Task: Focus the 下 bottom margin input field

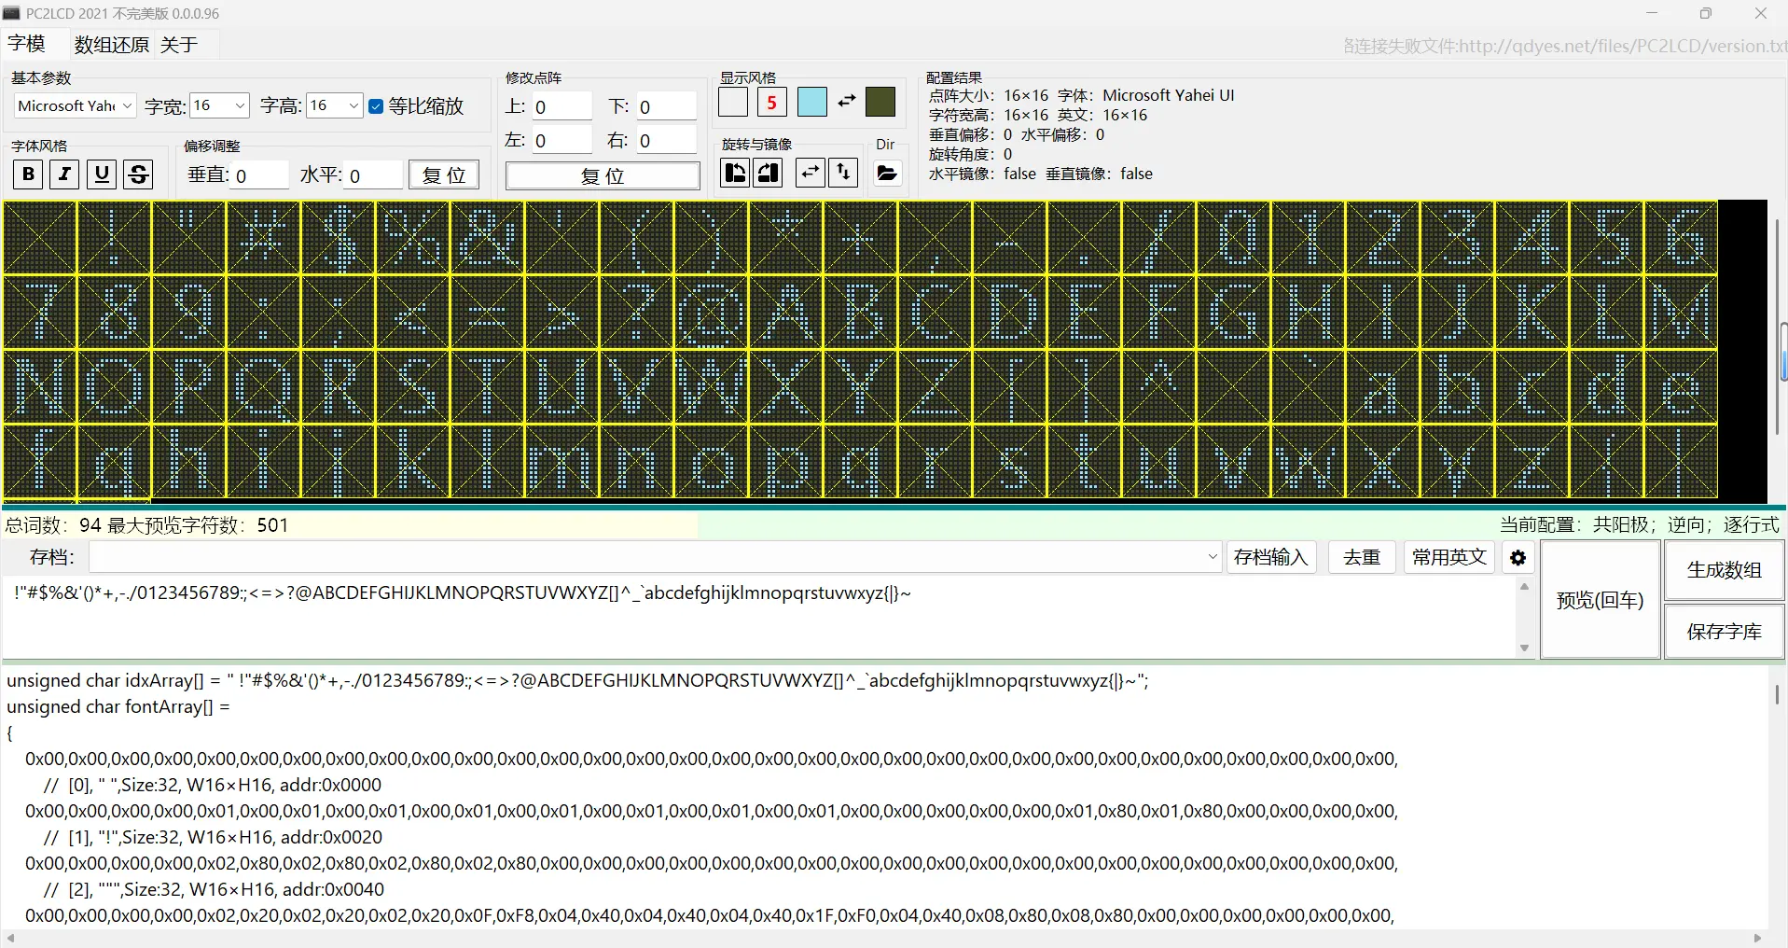Action: (x=666, y=107)
